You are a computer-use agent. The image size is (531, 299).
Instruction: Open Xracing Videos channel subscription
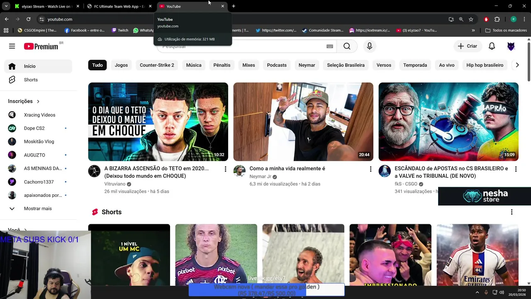(38, 115)
